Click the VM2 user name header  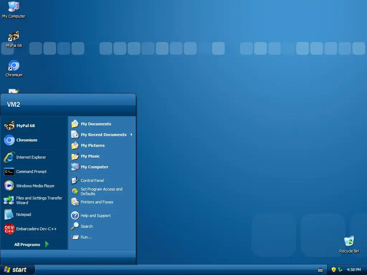13,105
